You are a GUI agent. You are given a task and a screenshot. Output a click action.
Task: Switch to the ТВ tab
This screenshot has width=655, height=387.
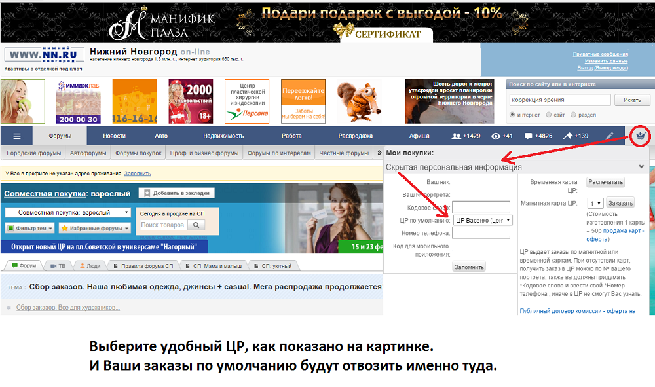click(x=58, y=265)
